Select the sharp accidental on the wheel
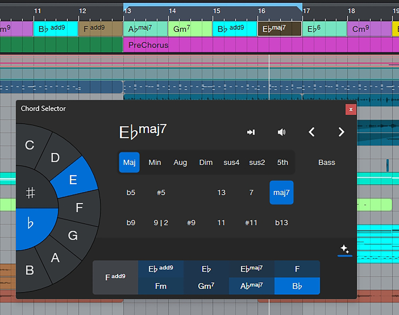Screen dimensions: 399x315 (30, 193)
